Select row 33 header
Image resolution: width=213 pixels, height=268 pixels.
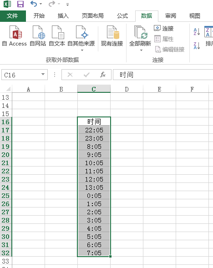tap(6, 261)
